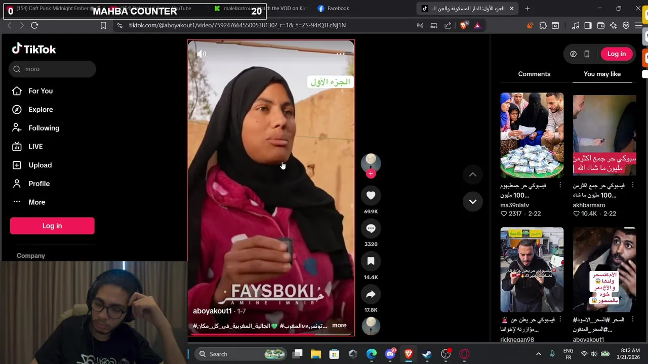Image resolution: width=648 pixels, height=364 pixels.
Task: Click the Windows taskbar Search box
Action: (x=240, y=354)
